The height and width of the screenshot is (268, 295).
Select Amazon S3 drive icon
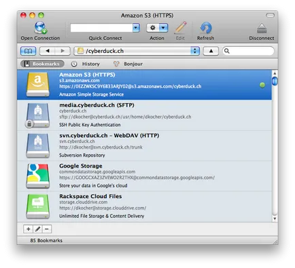[x=38, y=85]
